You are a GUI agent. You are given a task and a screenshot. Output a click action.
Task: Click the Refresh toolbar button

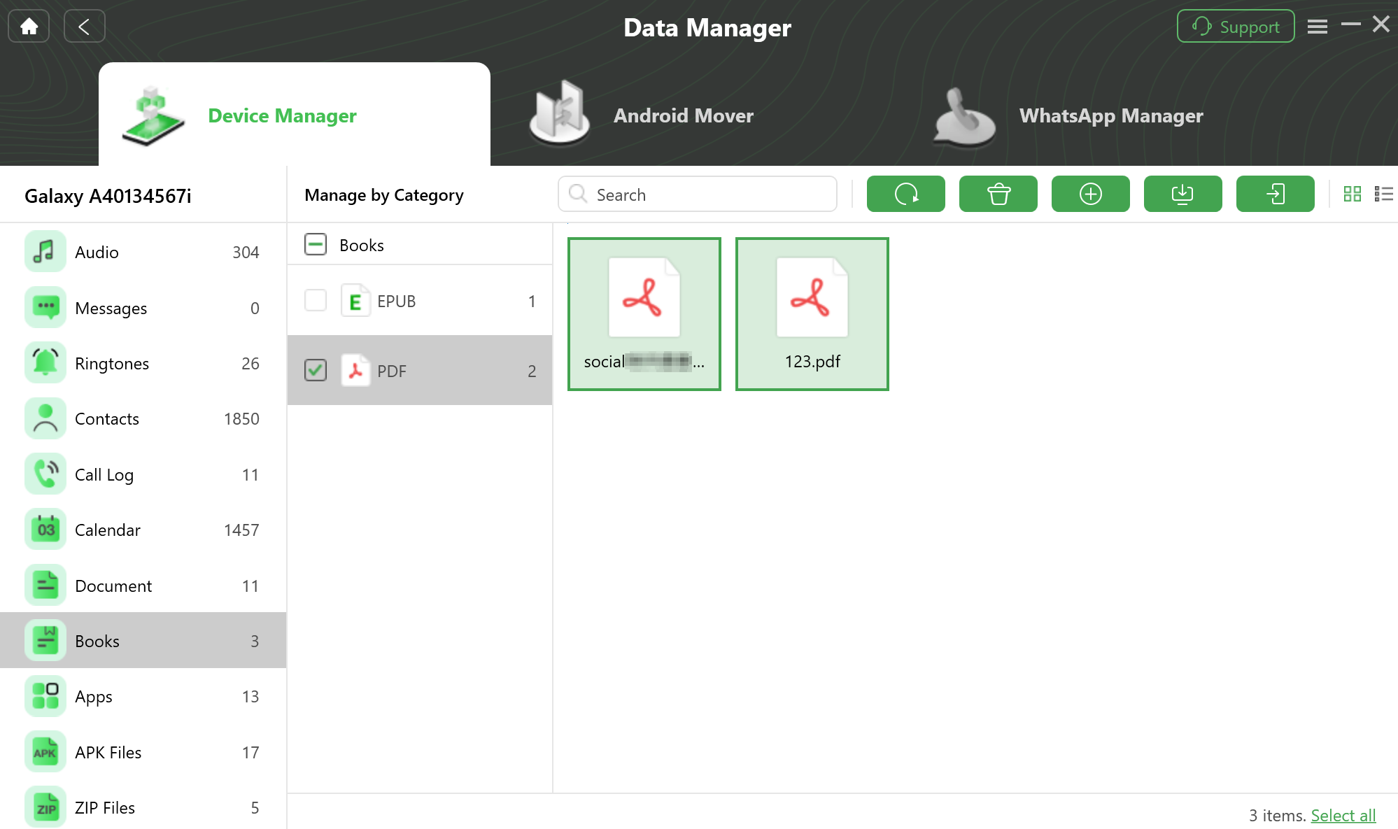[x=906, y=194]
